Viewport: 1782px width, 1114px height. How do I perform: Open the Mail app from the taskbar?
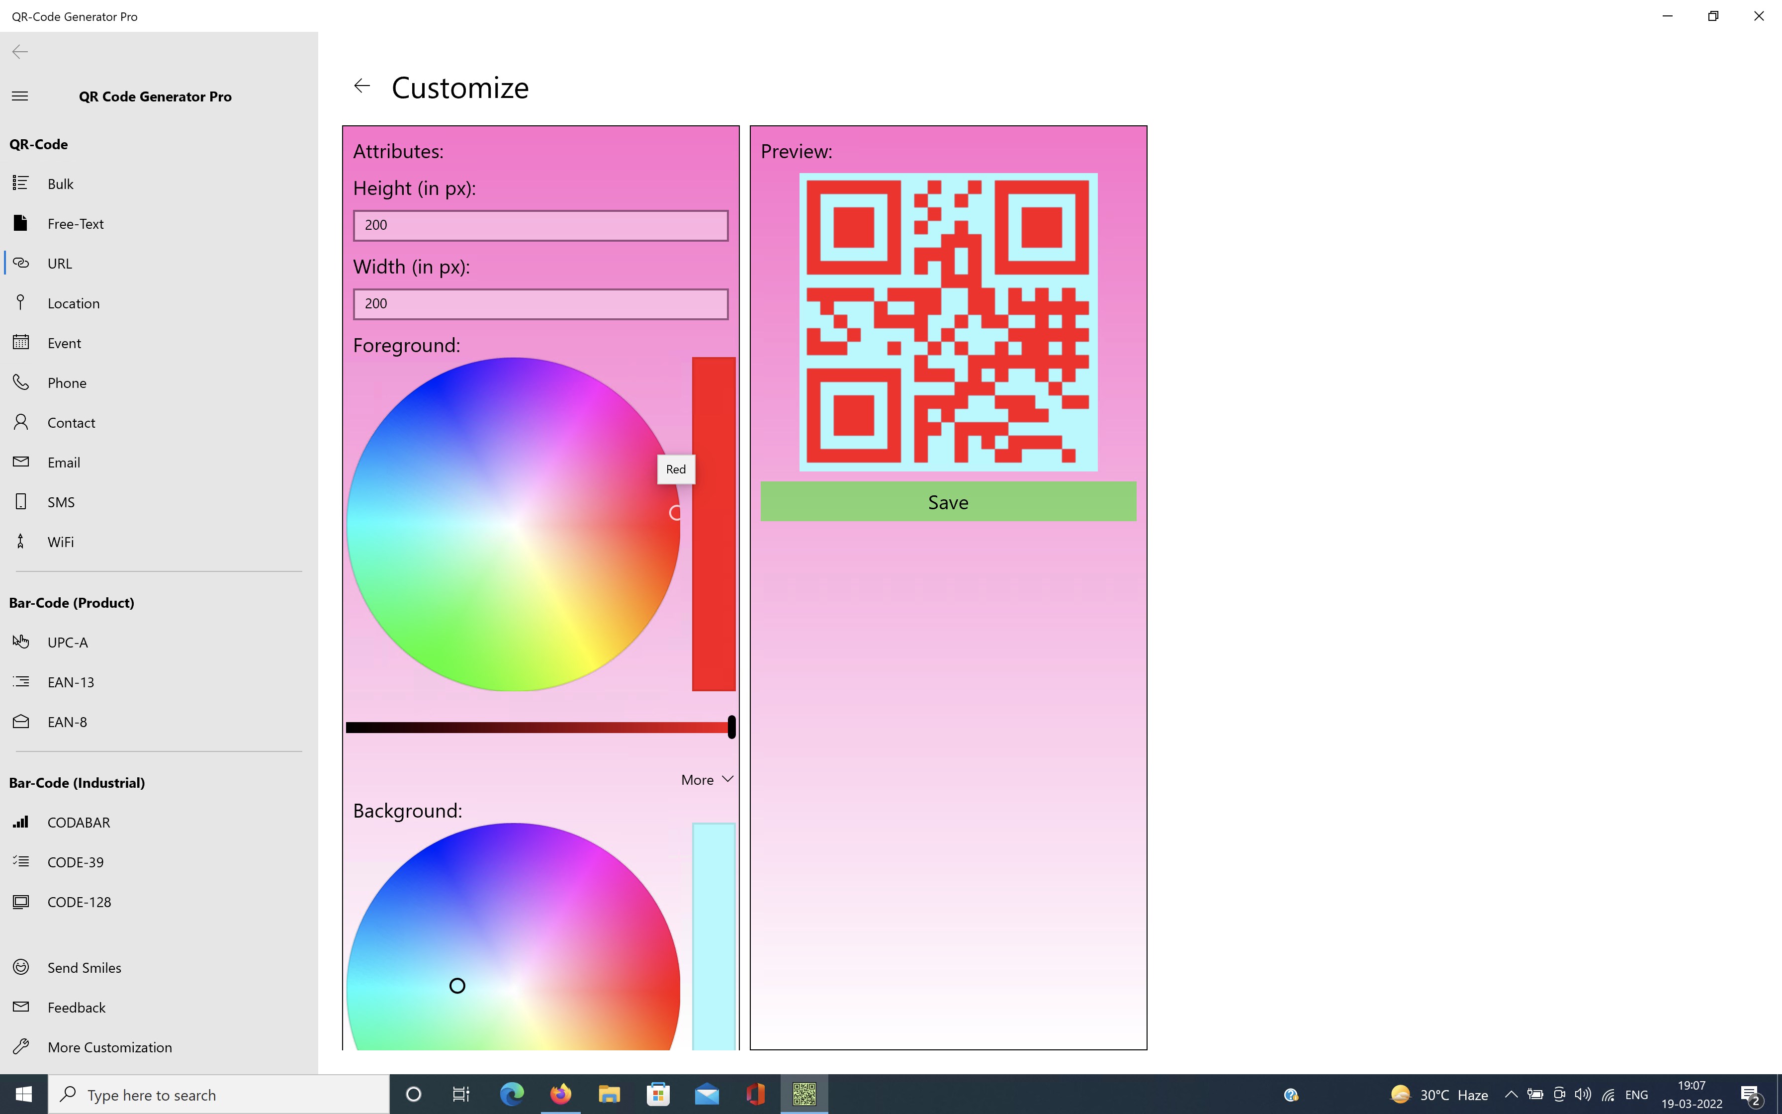click(x=706, y=1094)
